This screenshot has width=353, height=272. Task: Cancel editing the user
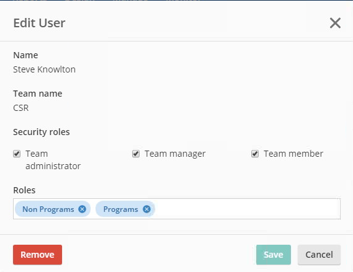(319, 255)
